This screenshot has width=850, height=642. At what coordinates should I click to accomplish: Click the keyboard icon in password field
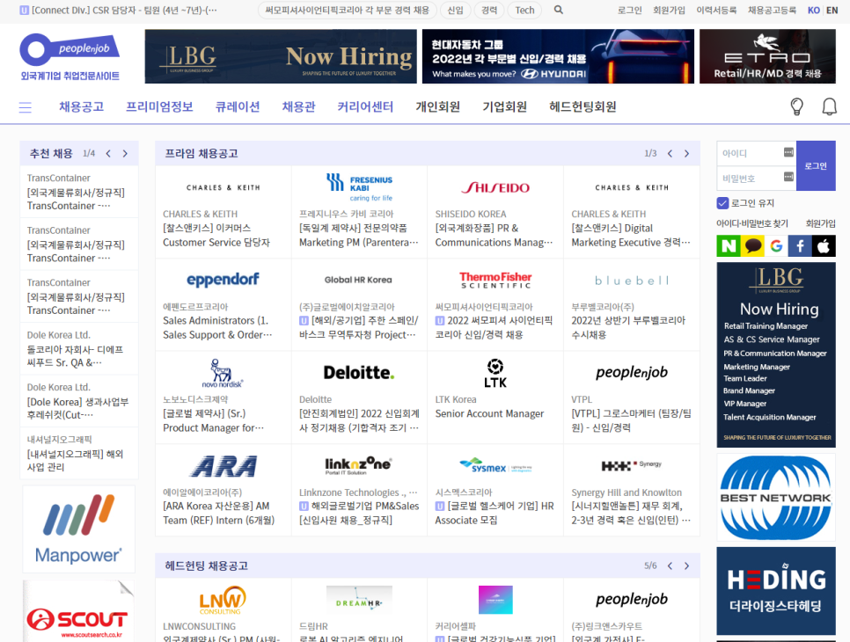coord(788,177)
